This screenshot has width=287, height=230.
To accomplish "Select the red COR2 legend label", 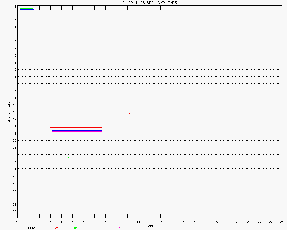I will point(54,228).
